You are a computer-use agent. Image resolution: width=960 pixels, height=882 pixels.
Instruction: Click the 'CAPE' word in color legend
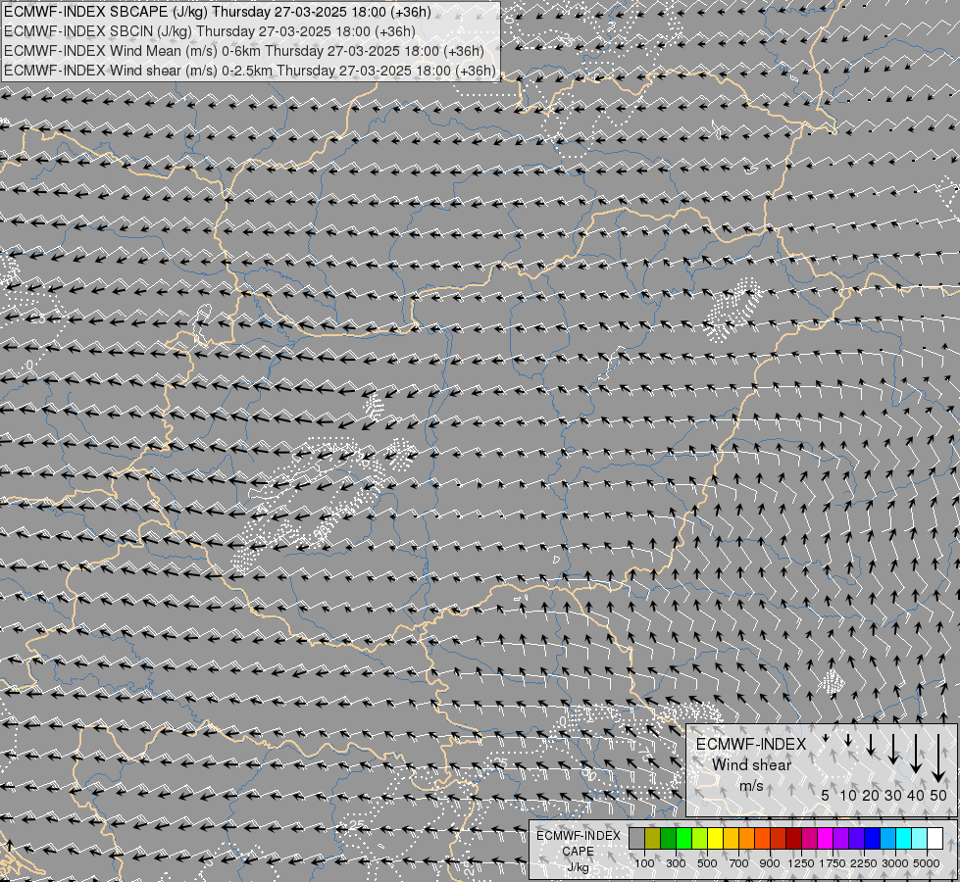click(578, 852)
